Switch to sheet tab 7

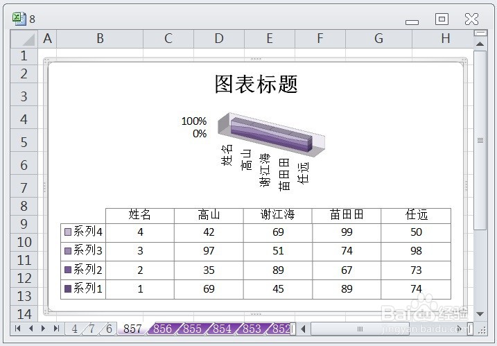point(91,329)
